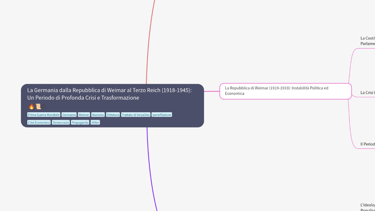Click the Germania tag

(69, 115)
